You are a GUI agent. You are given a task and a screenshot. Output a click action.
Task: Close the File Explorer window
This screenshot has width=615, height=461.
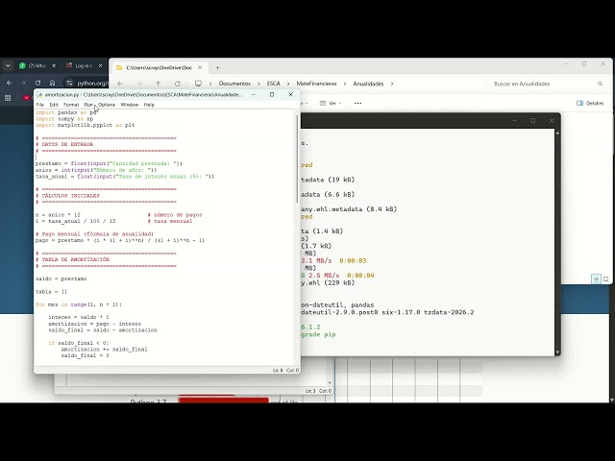tap(603, 64)
